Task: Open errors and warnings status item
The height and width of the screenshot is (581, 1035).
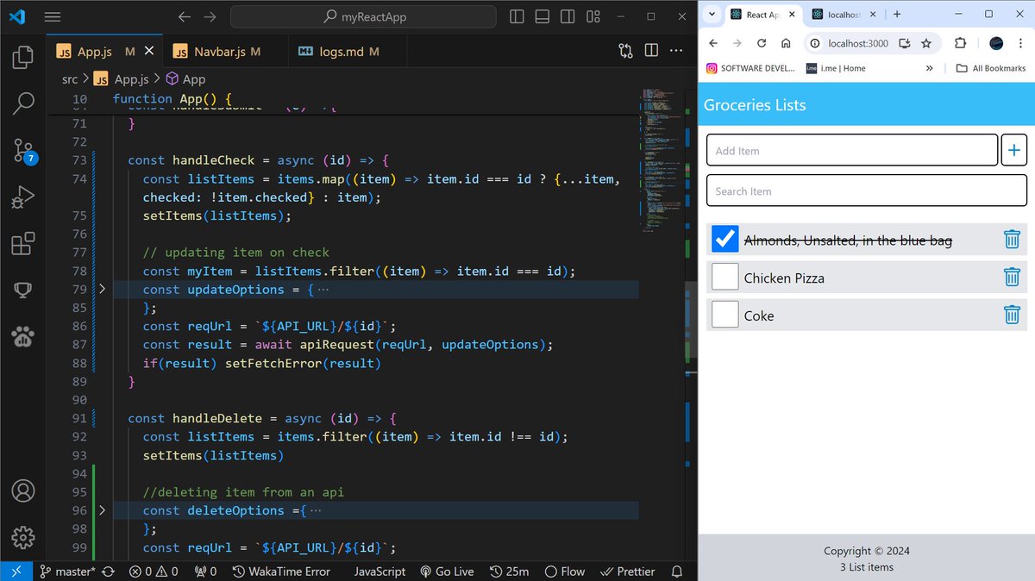Action: 154,572
